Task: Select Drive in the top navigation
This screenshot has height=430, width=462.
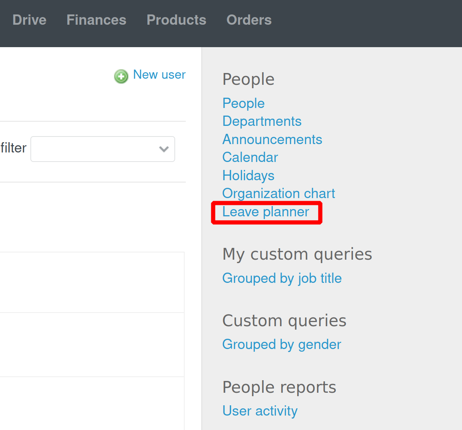Action: (29, 20)
